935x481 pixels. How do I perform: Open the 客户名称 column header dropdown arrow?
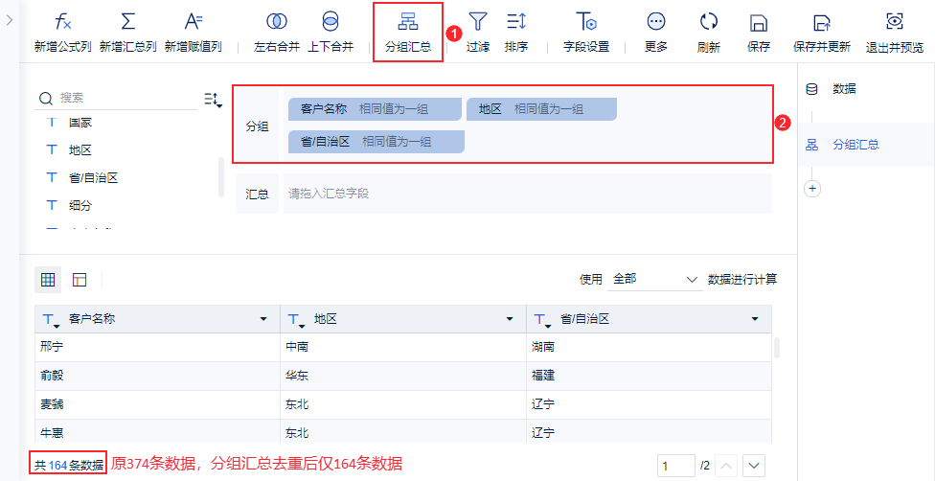(x=263, y=319)
